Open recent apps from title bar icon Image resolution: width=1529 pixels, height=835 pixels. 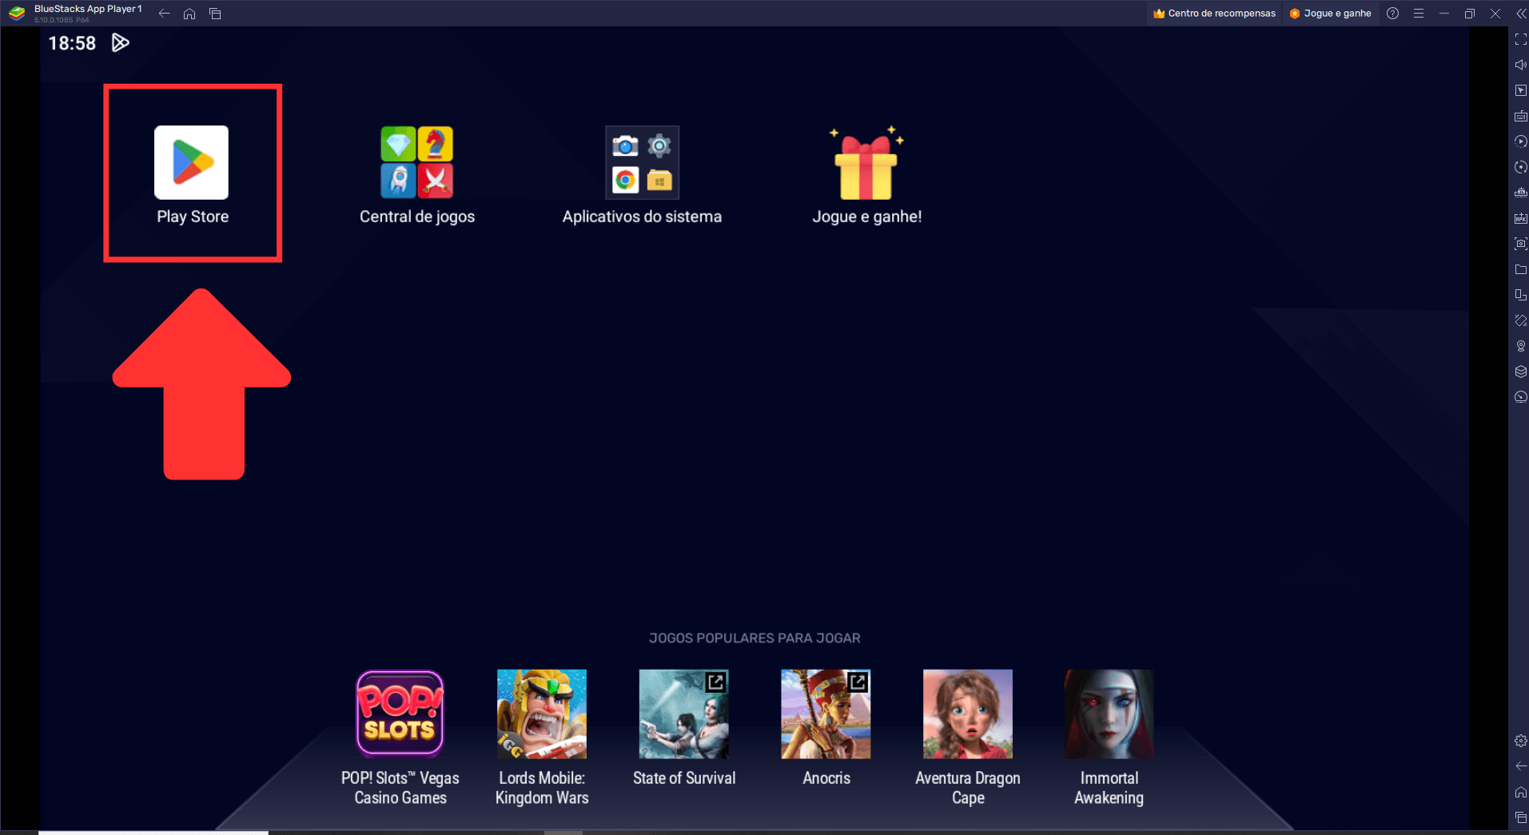tap(215, 14)
